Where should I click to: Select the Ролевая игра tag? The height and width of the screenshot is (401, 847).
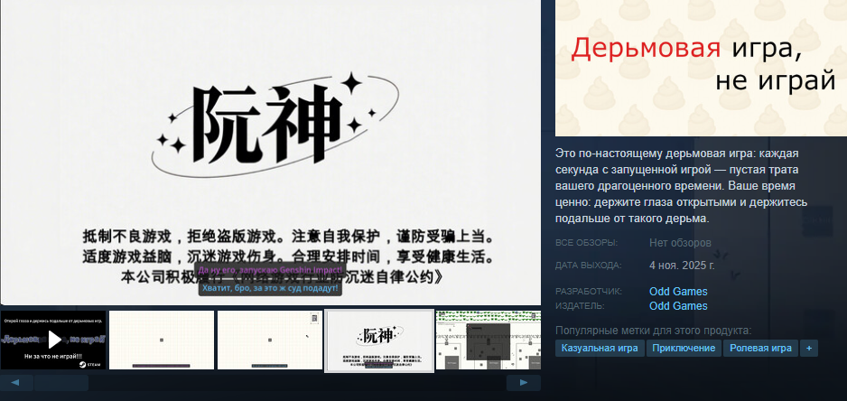[x=760, y=348]
